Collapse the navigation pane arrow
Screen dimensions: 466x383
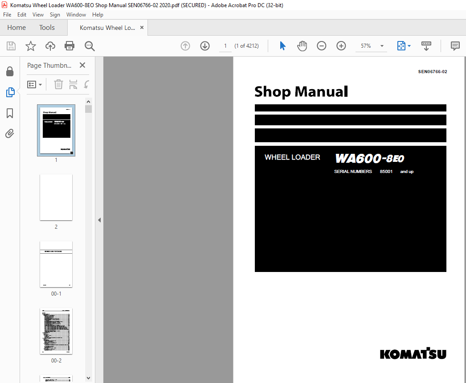[99, 220]
